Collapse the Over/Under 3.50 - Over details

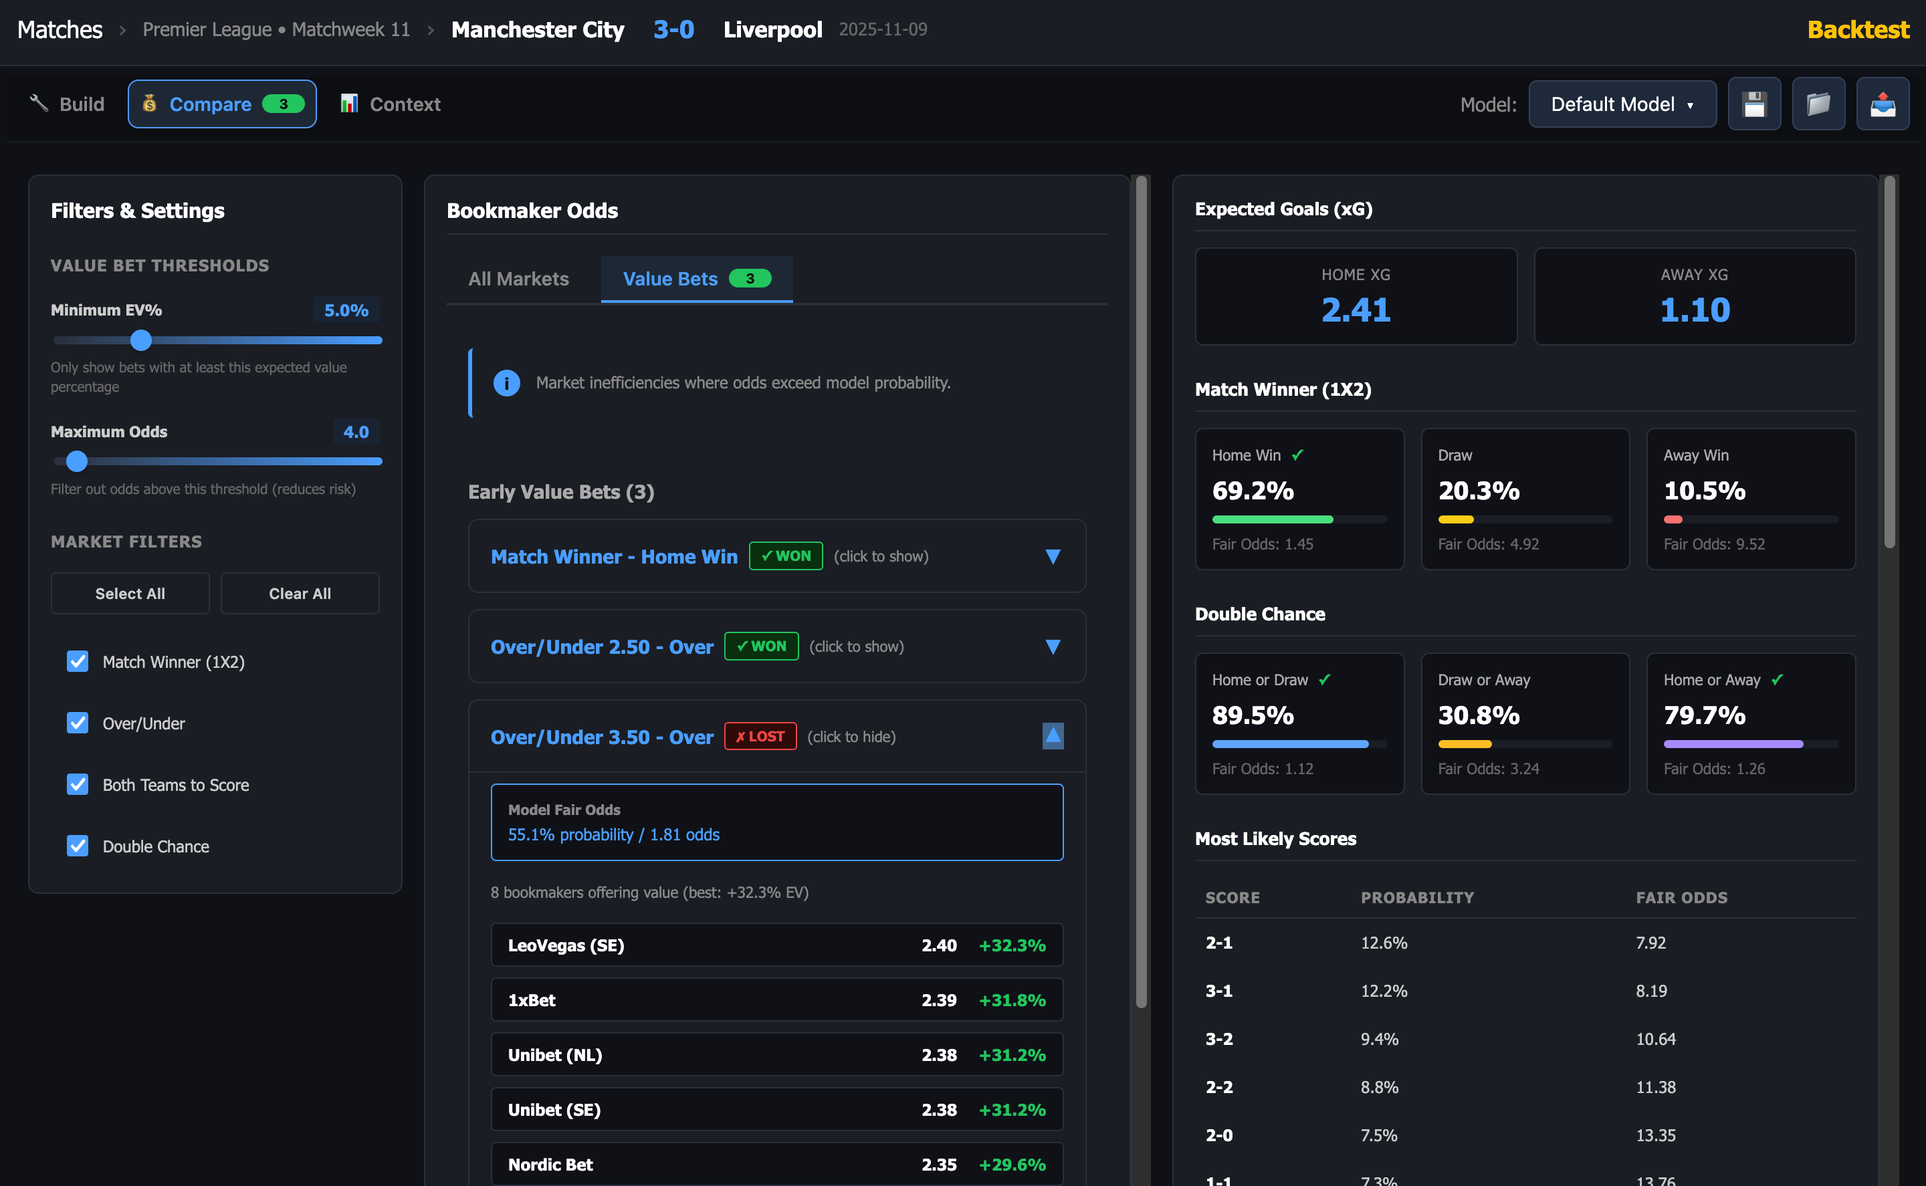(1053, 736)
